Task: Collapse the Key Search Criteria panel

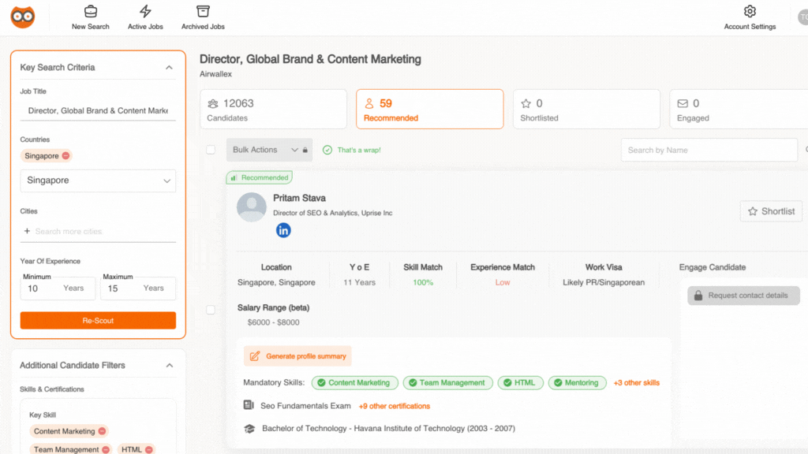Action: [169, 68]
